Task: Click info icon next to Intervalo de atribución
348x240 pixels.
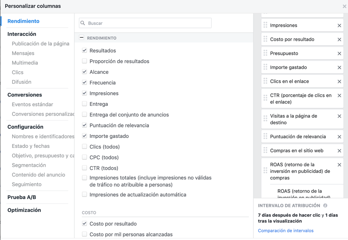Action: (325, 206)
